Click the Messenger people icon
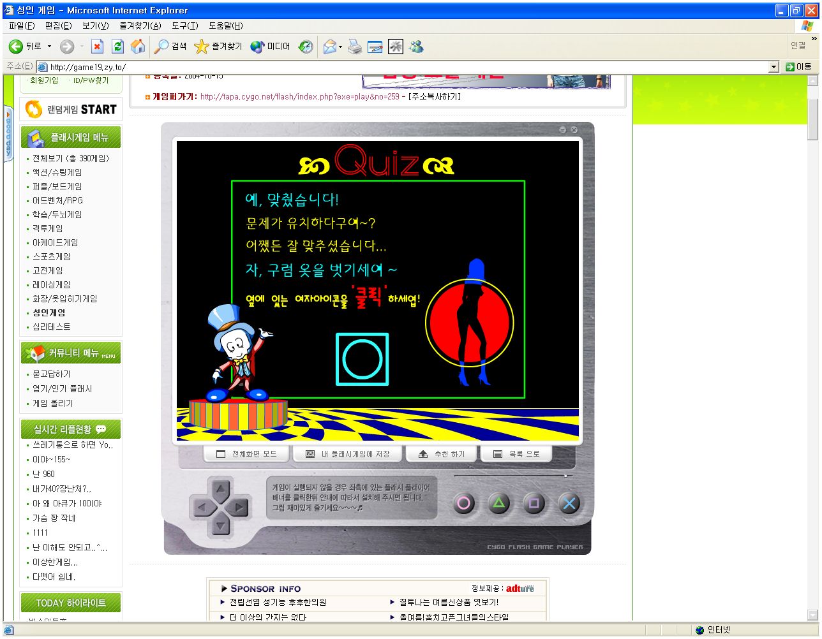The height and width of the screenshot is (639, 822). pyautogui.click(x=417, y=47)
